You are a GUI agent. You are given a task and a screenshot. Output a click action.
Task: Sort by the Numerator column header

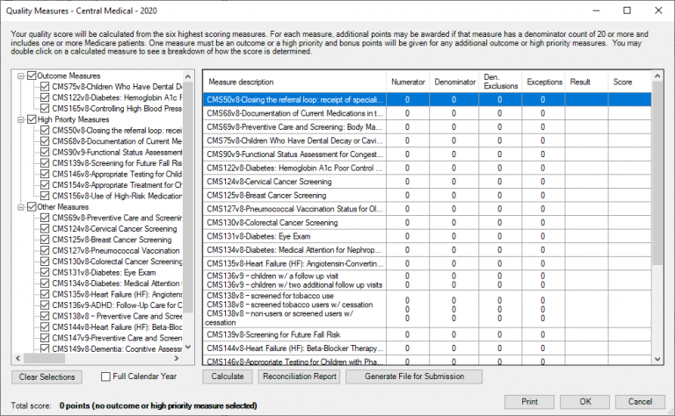pos(407,82)
